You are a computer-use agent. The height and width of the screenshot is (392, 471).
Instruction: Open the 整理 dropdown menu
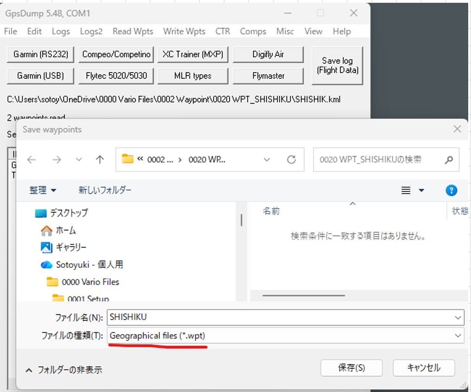coord(43,190)
